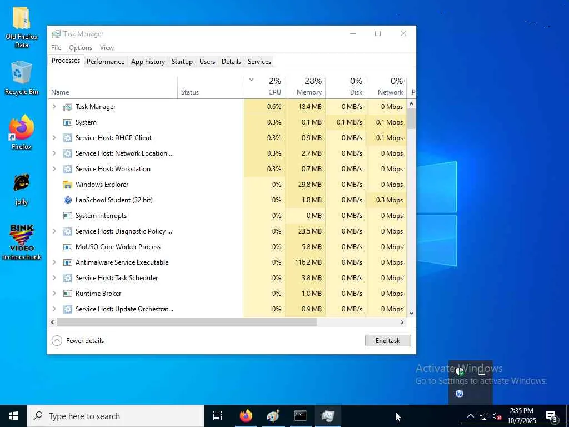Viewport: 569px width, 427px height.
Task: Expand the Task Manager process group
Action: 54,106
